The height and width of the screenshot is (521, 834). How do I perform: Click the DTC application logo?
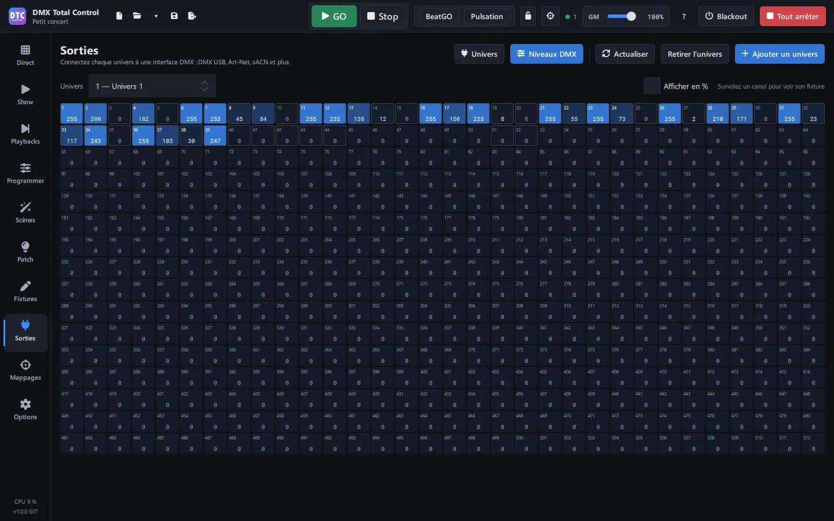coord(17,16)
